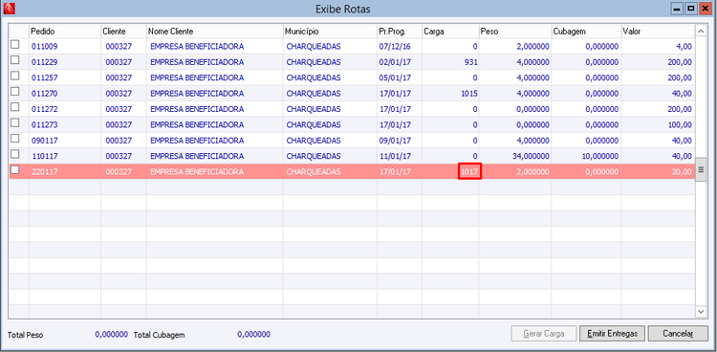Click the Pr.Prog. column header
717x352 pixels.
coord(400,32)
